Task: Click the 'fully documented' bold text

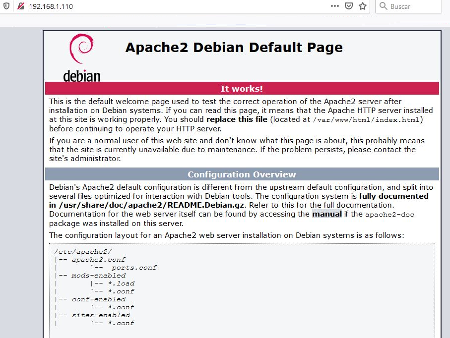Action: coord(394,196)
